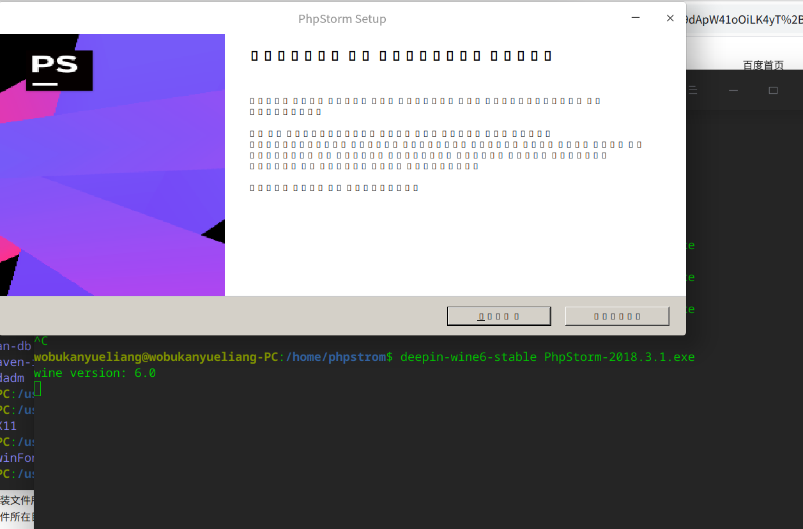
Task: Maximize the dark terminal window
Action: (773, 90)
